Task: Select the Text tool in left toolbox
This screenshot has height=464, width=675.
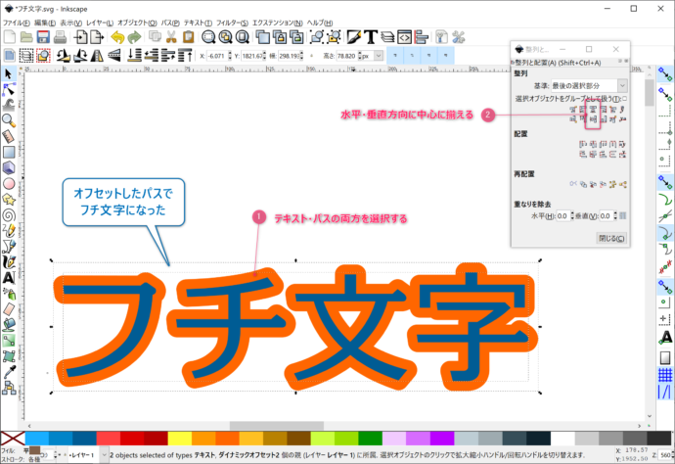Action: 9,277
